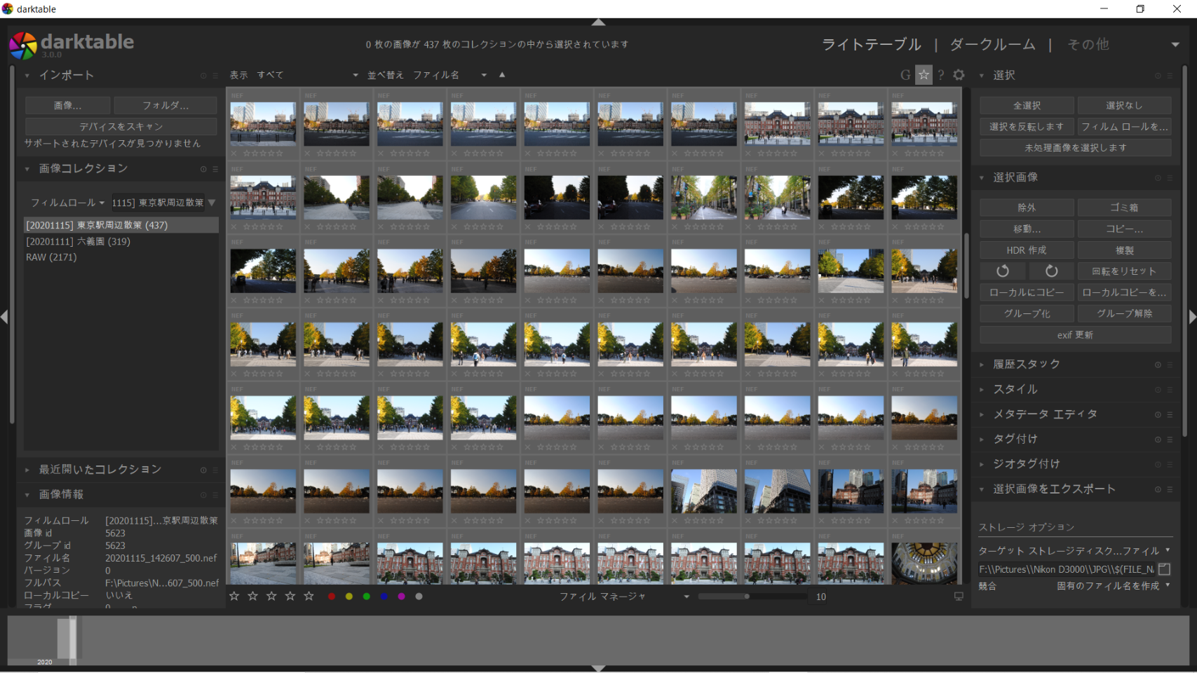Click the grouping 'G' icon
Screen dimensions: 1197x673
click(x=905, y=75)
